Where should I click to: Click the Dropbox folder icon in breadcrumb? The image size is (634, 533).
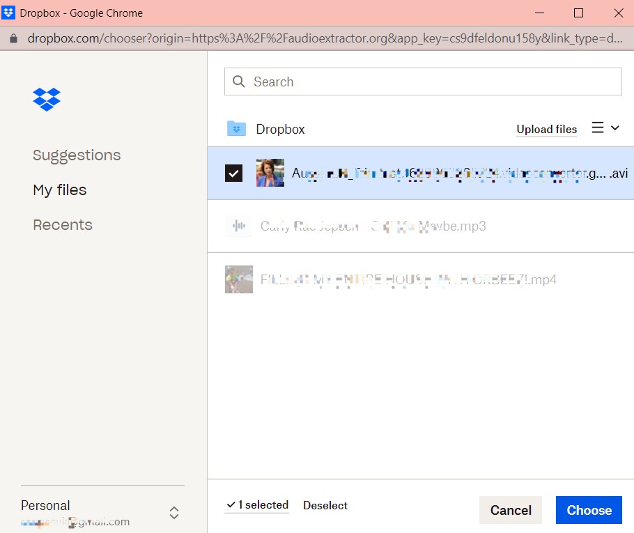[x=237, y=129]
